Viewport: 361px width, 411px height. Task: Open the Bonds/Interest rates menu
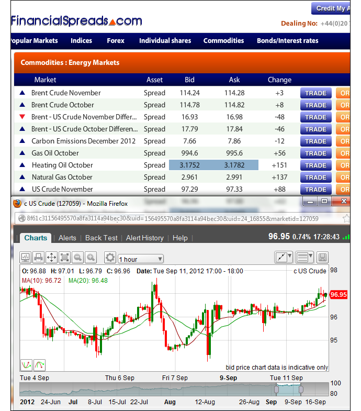coord(287,41)
